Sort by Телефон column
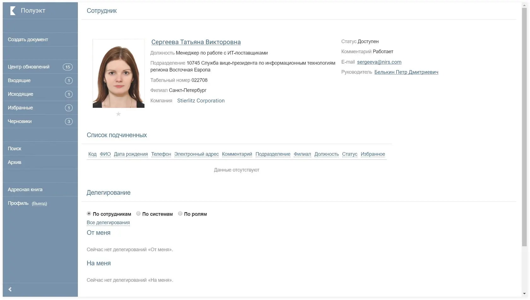The width and height of the screenshot is (530, 300). (x=161, y=154)
